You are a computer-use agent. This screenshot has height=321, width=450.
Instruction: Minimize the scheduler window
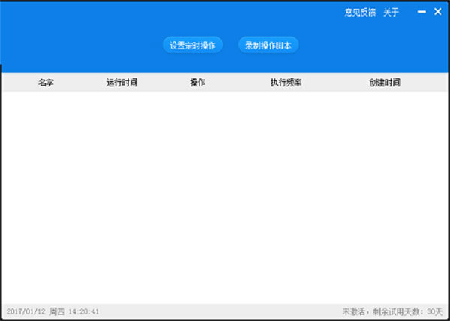(422, 13)
